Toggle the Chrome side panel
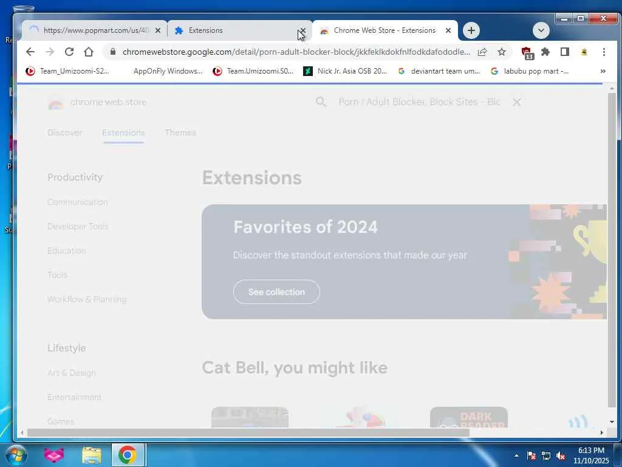The height and width of the screenshot is (467, 622). tap(564, 52)
